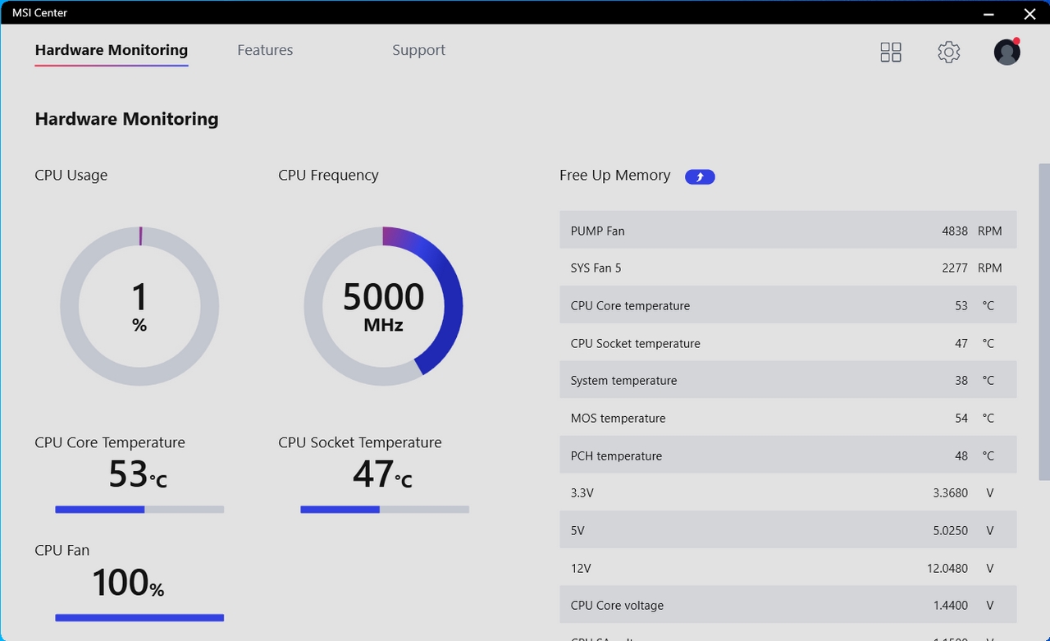The image size is (1050, 641).
Task: Click the vertical scrollbar of the sensor list
Action: 1044,321
